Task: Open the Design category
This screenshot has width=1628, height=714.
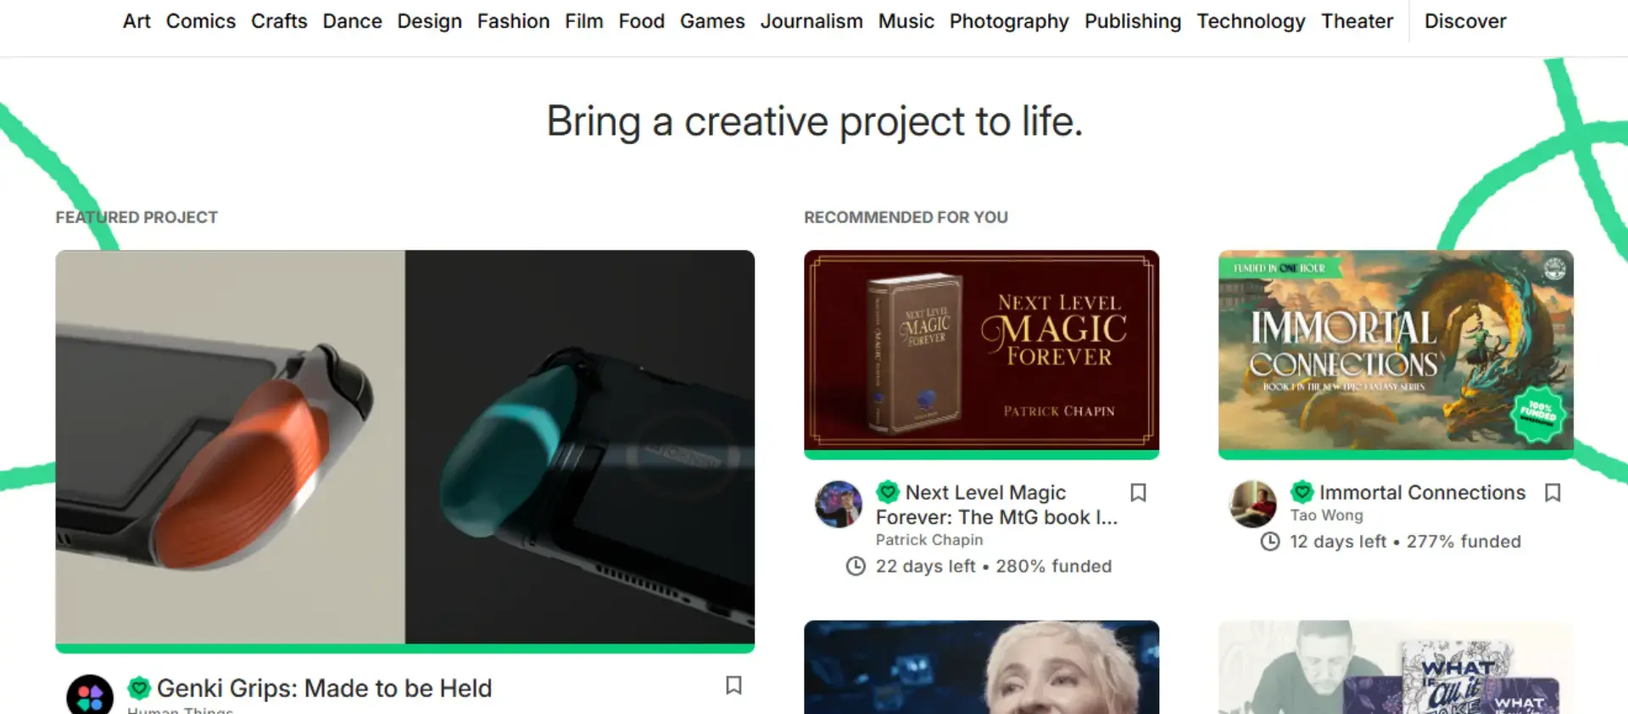Action: pos(429,21)
